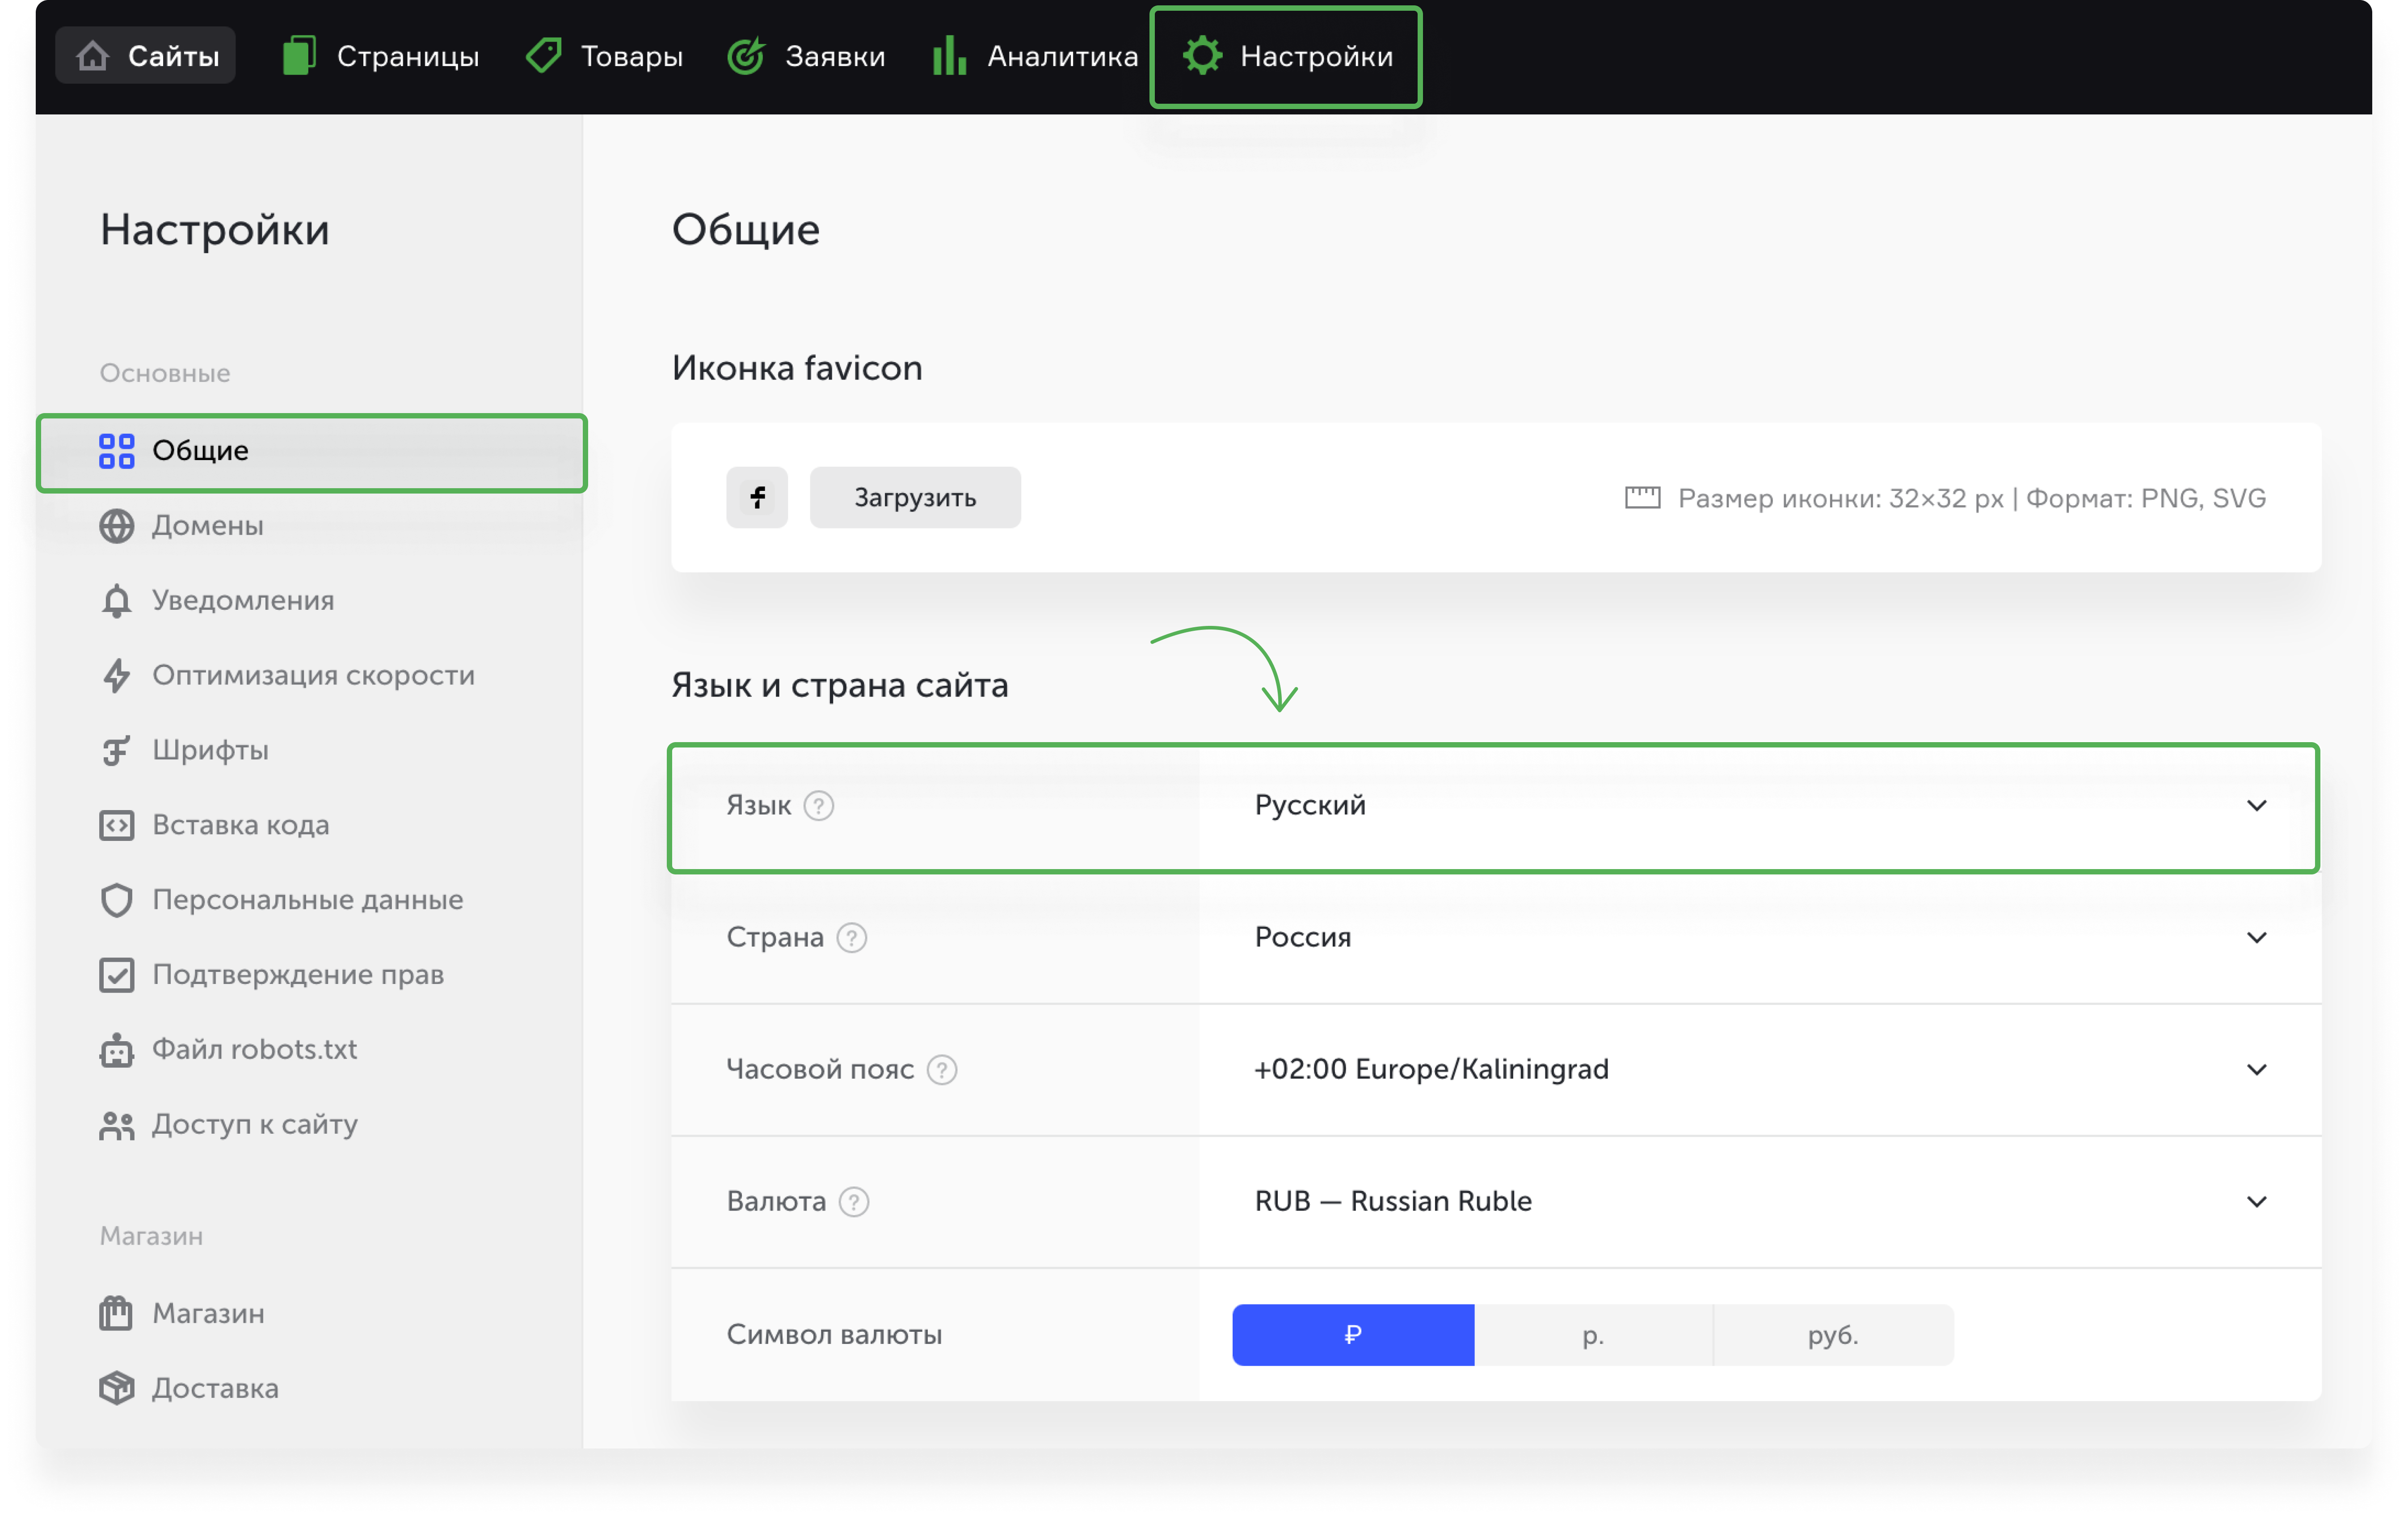Open Уведомления via the bell icon
Image resolution: width=2408 pixels, height=1520 pixels.
tap(117, 600)
